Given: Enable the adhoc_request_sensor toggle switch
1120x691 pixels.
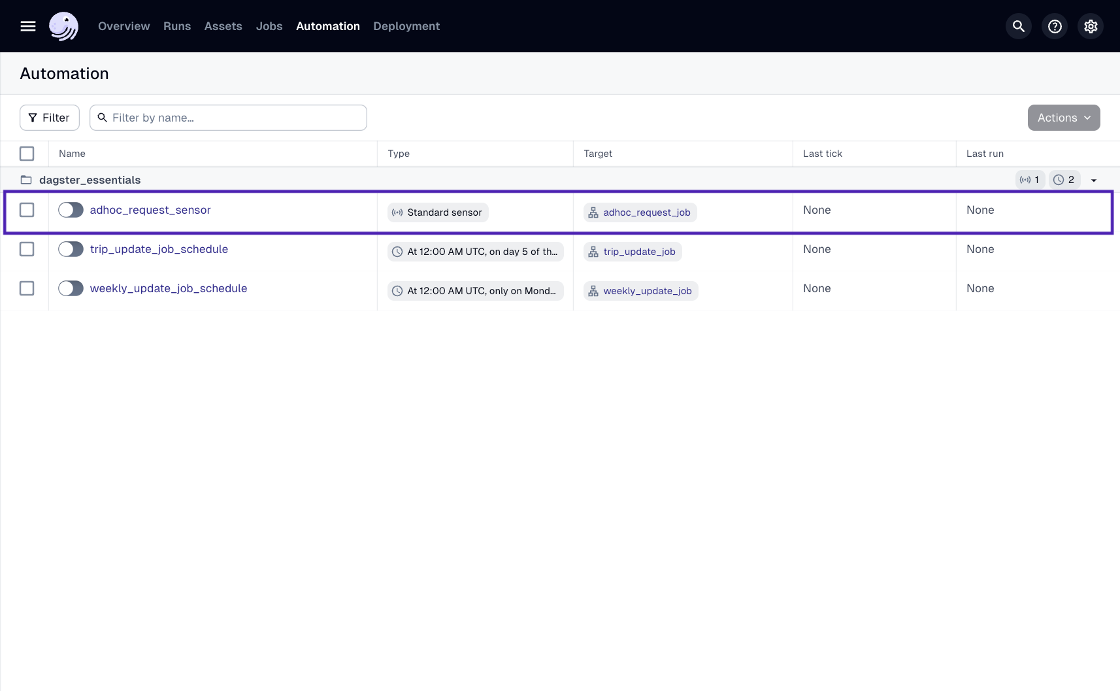Looking at the screenshot, I should pyautogui.click(x=71, y=210).
